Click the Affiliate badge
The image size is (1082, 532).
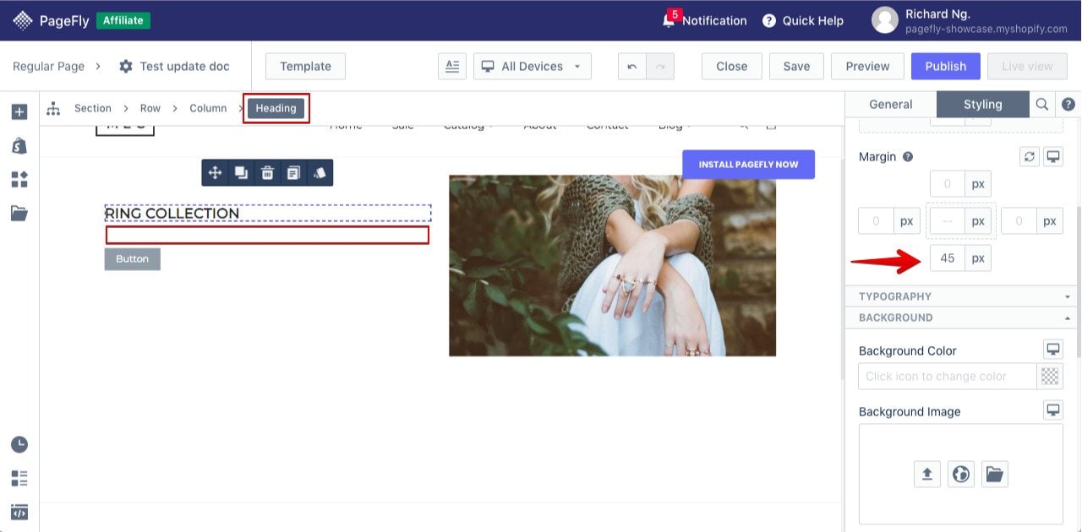pyautogui.click(x=123, y=20)
